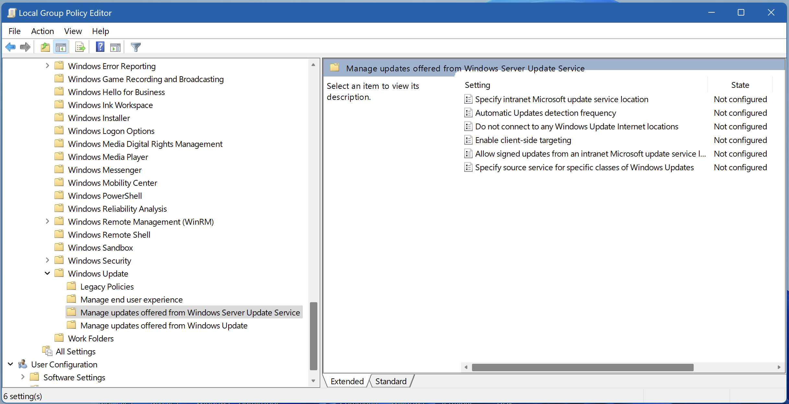Screen dimensions: 789x404
Task: Expand the Software Settings node
Action: pyautogui.click(x=23, y=377)
